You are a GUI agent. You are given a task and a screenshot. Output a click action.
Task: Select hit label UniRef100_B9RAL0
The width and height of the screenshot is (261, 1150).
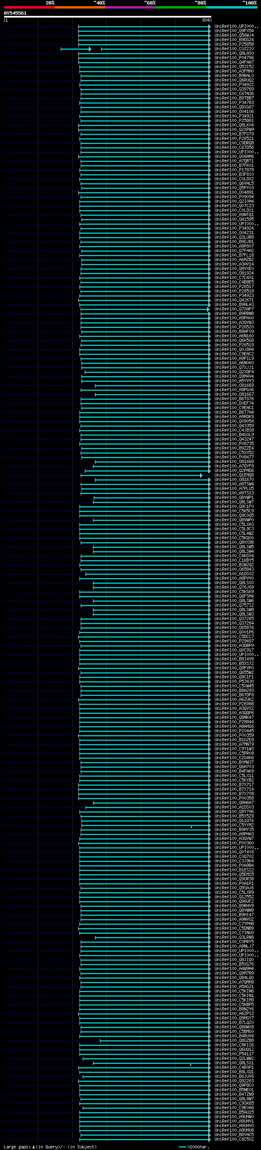tap(234, 75)
